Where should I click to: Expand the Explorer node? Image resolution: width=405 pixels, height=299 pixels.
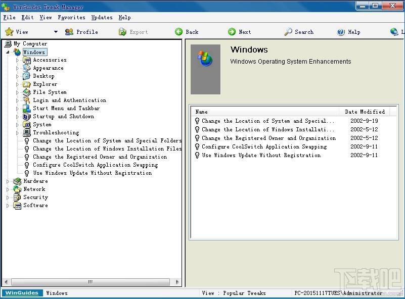tap(17, 84)
